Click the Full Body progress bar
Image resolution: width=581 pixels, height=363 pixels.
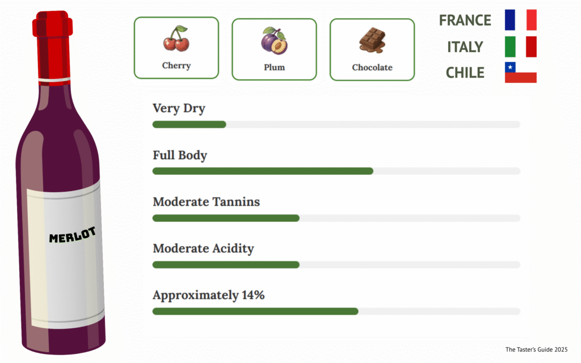tap(336, 171)
